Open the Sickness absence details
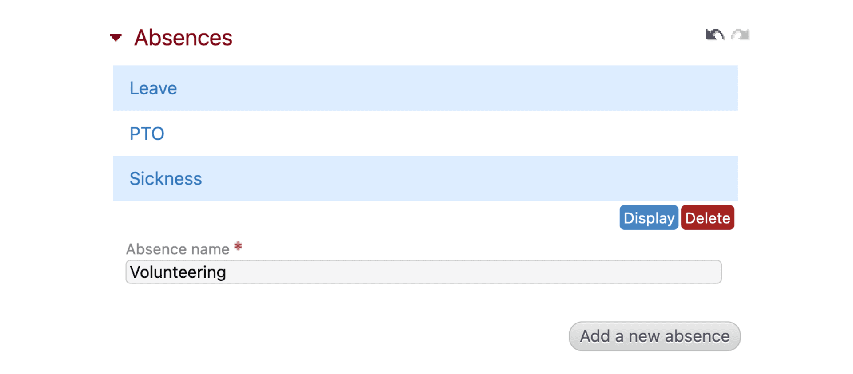Image resolution: width=853 pixels, height=374 pixels. coord(166,178)
